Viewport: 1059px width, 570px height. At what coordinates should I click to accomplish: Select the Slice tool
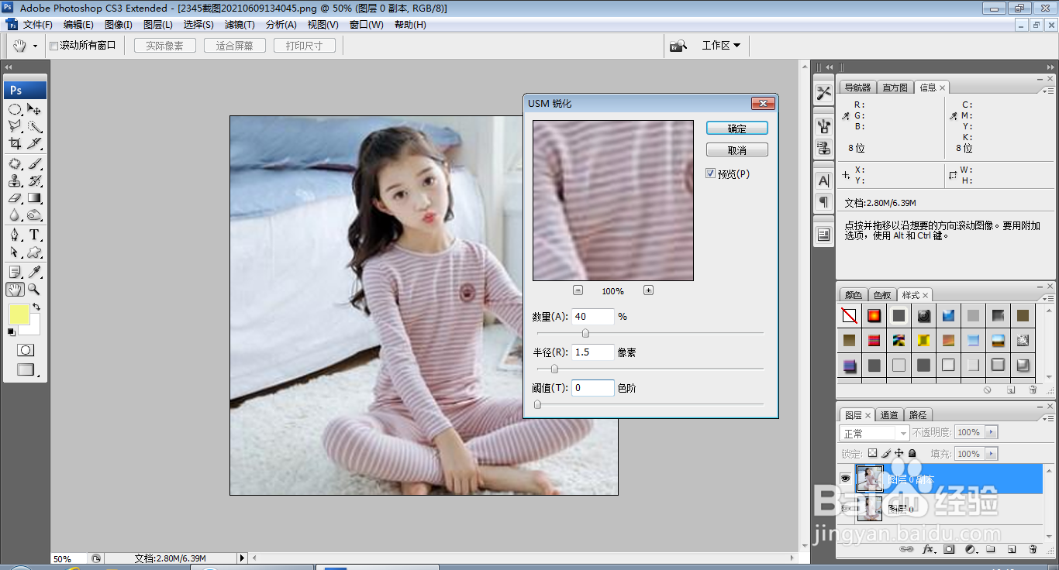[x=35, y=143]
